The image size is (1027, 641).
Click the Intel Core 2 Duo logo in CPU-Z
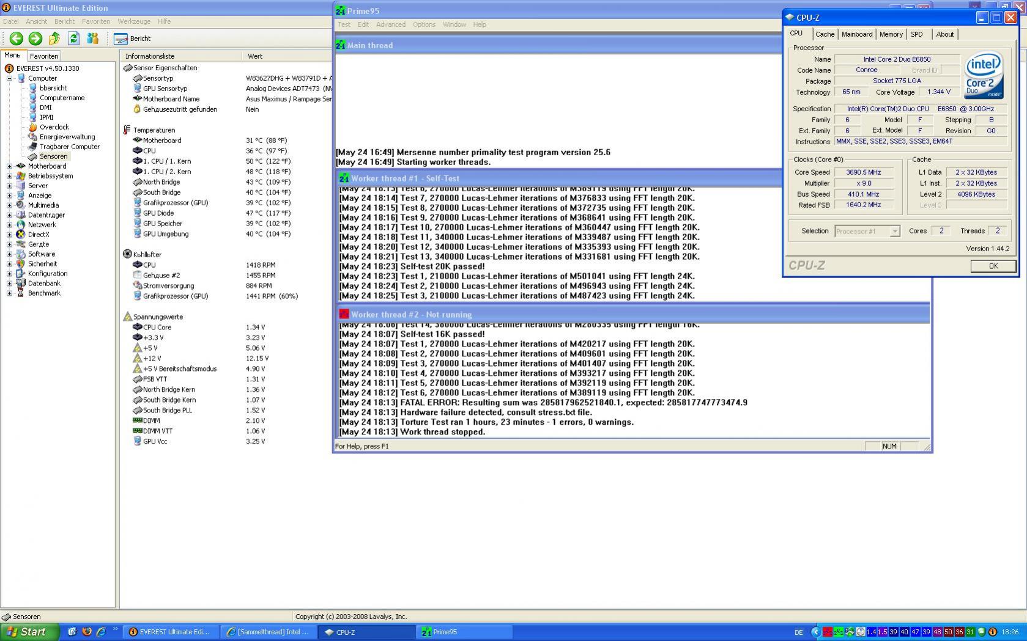(984, 76)
